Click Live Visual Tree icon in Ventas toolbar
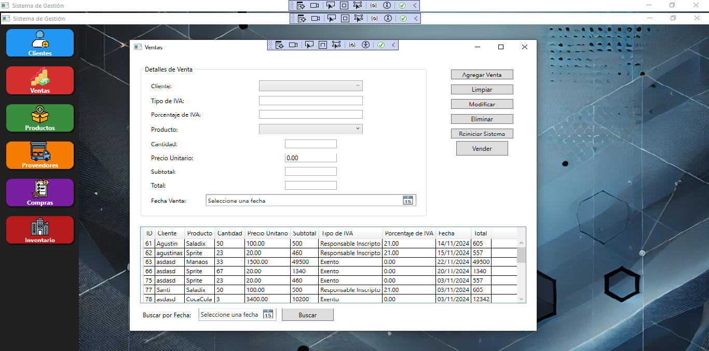Viewport: 709px width, 351px height. coord(279,45)
